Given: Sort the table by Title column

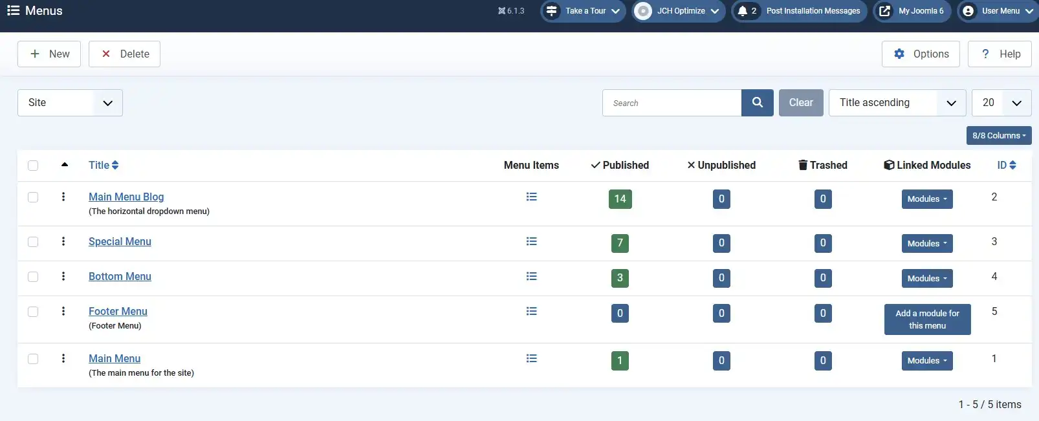Looking at the screenshot, I should pyautogui.click(x=104, y=165).
